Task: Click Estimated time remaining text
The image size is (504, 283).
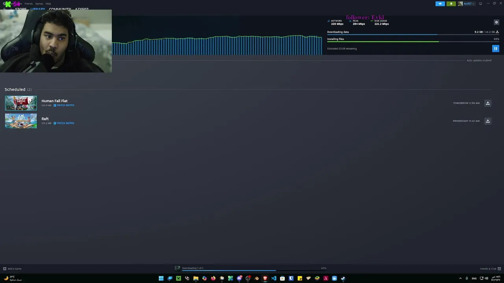Action: click(x=342, y=49)
